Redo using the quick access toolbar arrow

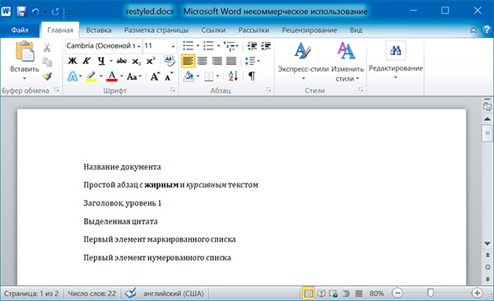point(55,12)
